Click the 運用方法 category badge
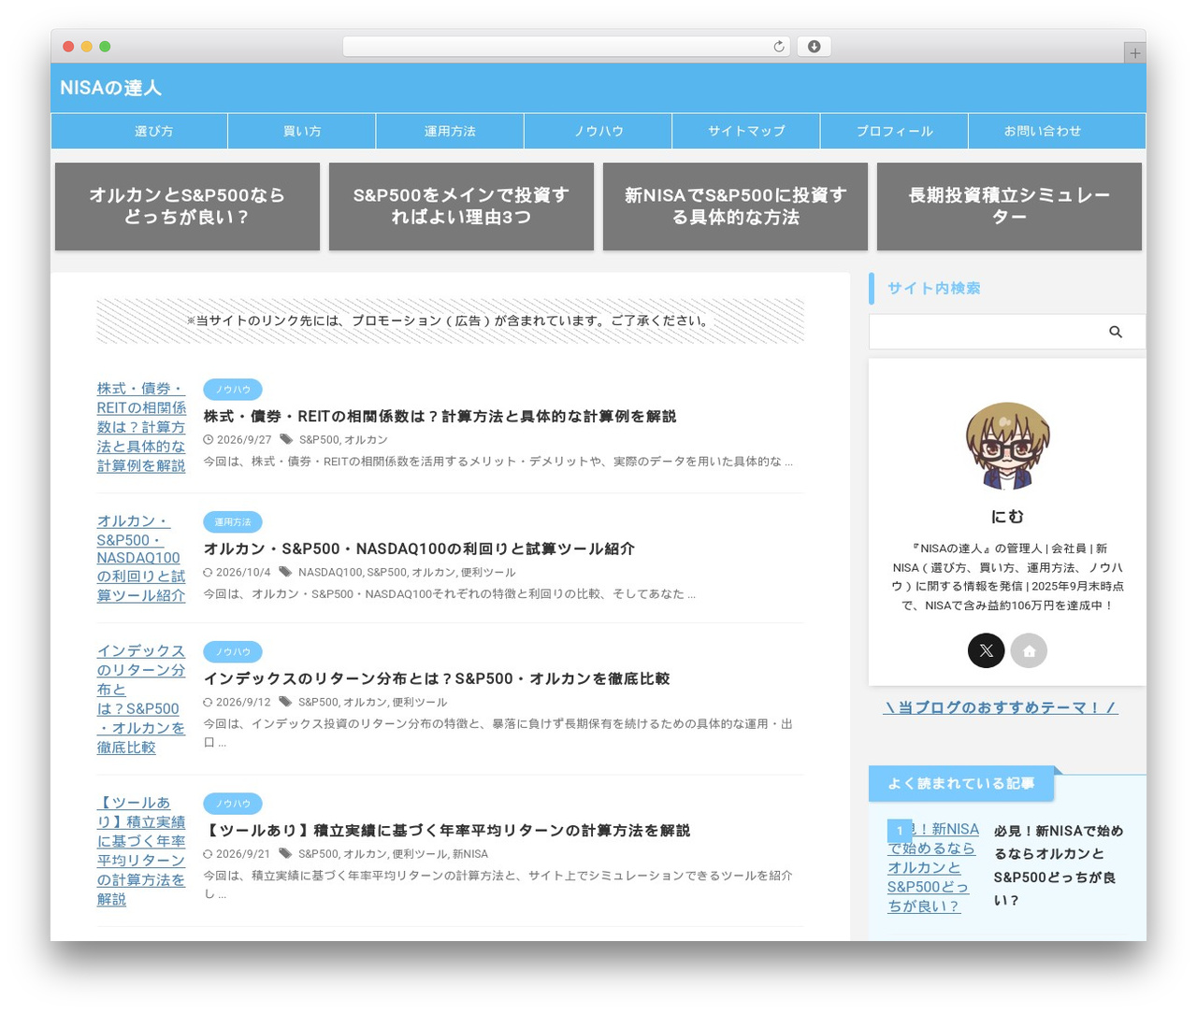The width and height of the screenshot is (1197, 1013). (x=233, y=522)
